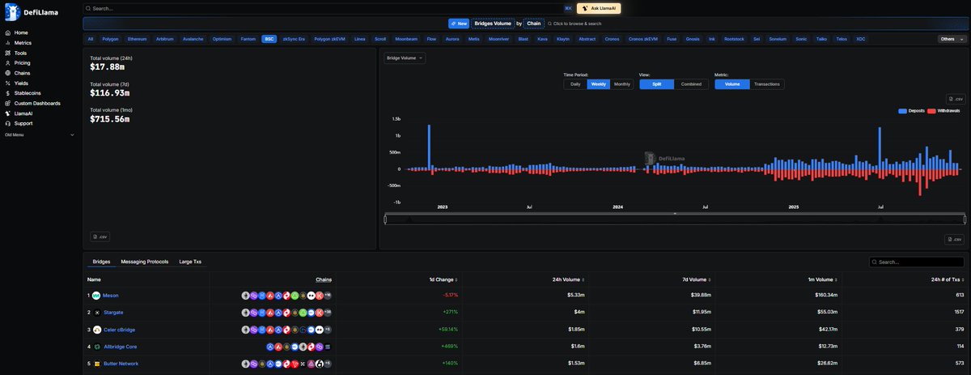Image resolution: width=971 pixels, height=375 pixels.
Task: Sort by the 1d Change column
Action: coord(443,279)
